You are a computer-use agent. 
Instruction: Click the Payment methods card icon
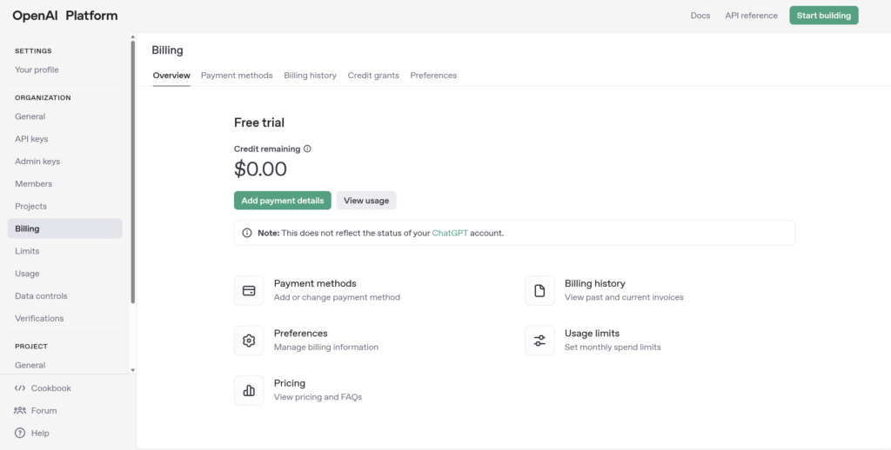coord(249,291)
